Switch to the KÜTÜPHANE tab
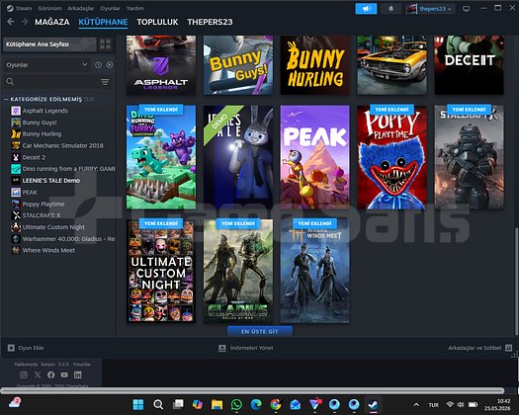Image resolution: width=519 pixels, height=415 pixels. pyautogui.click(x=103, y=22)
